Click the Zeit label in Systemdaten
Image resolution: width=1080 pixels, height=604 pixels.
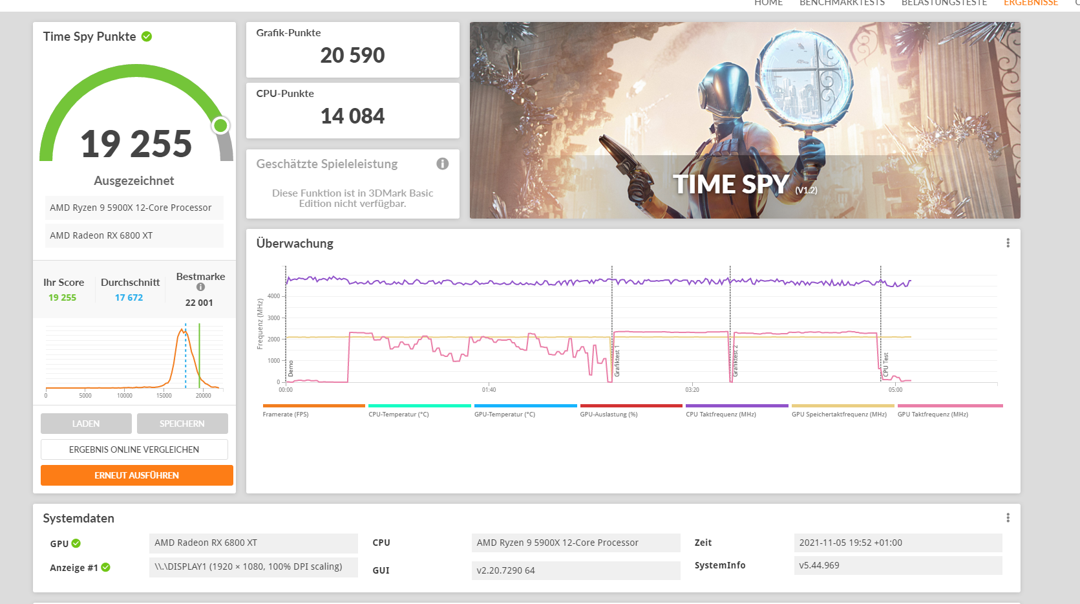[x=703, y=543]
